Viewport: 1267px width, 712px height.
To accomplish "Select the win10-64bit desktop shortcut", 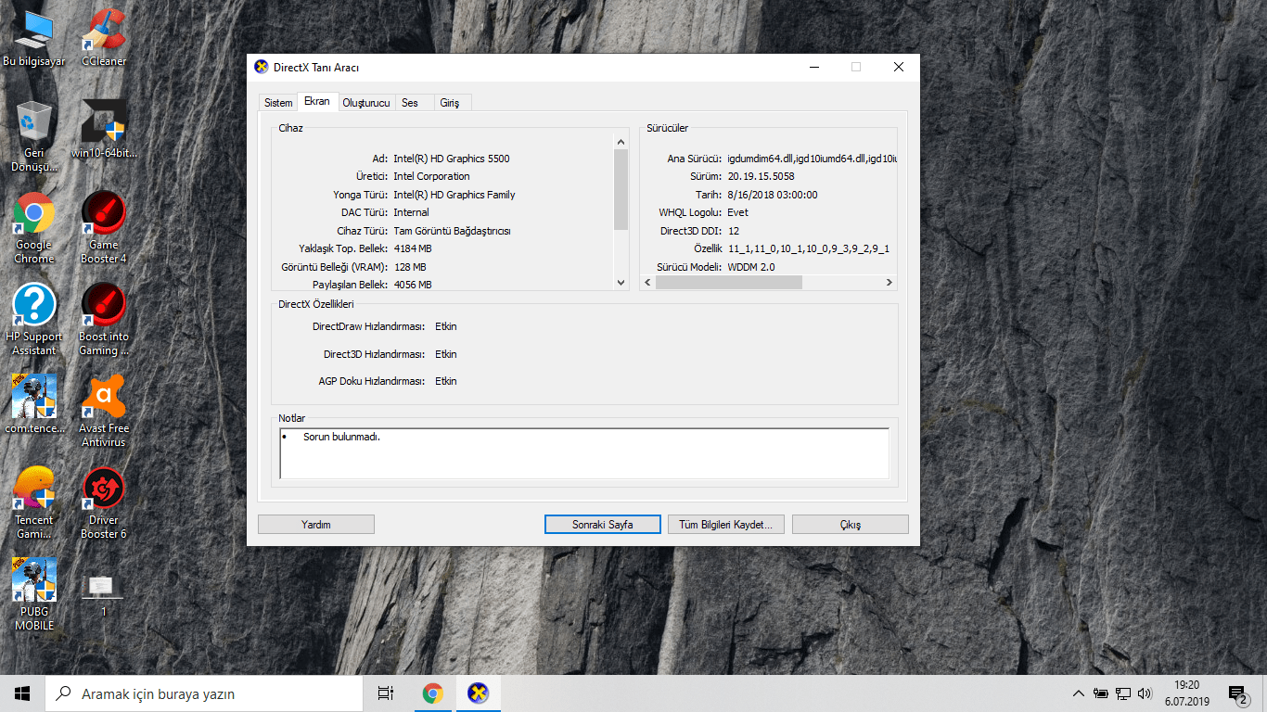I will 104,130.
